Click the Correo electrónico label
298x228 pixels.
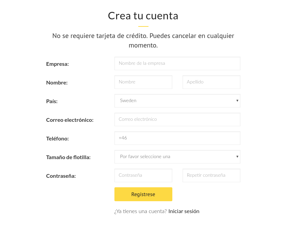pyautogui.click(x=70, y=120)
